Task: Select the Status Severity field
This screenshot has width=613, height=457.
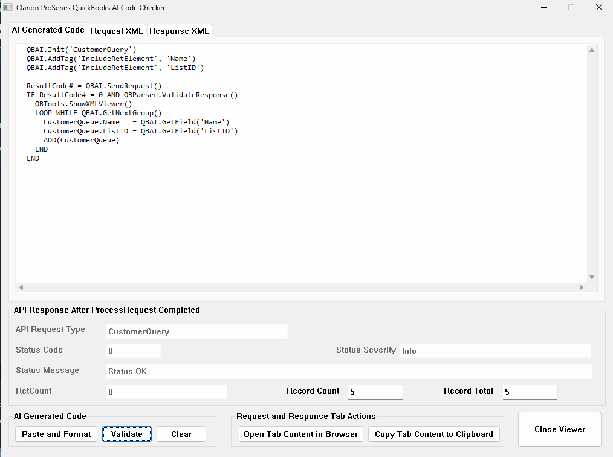Action: pos(495,351)
